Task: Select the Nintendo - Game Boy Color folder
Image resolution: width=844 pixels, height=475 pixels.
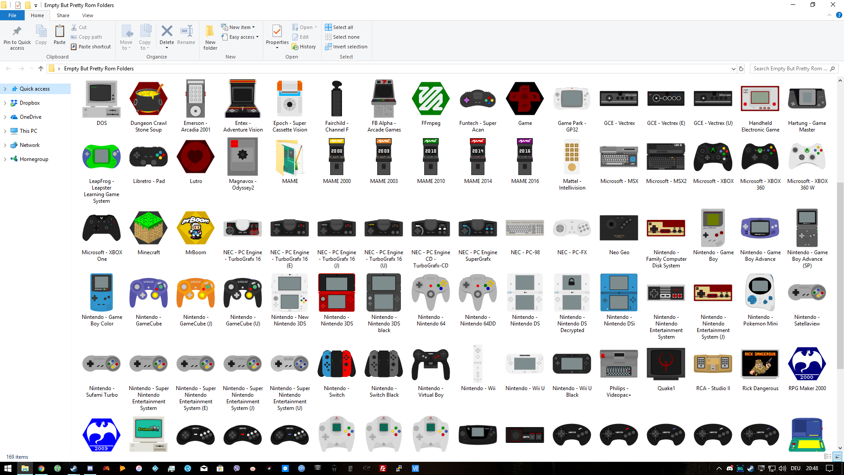Action: point(102,292)
